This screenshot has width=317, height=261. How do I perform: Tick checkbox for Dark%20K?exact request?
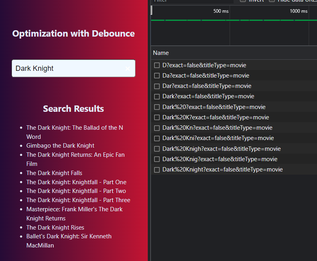pos(157,117)
